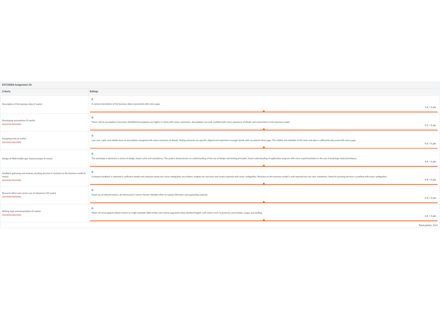Image resolution: width=440 pixels, height=311 pixels.
Task: Click the rating triangle marker for business idea description
Action: pos(264,111)
